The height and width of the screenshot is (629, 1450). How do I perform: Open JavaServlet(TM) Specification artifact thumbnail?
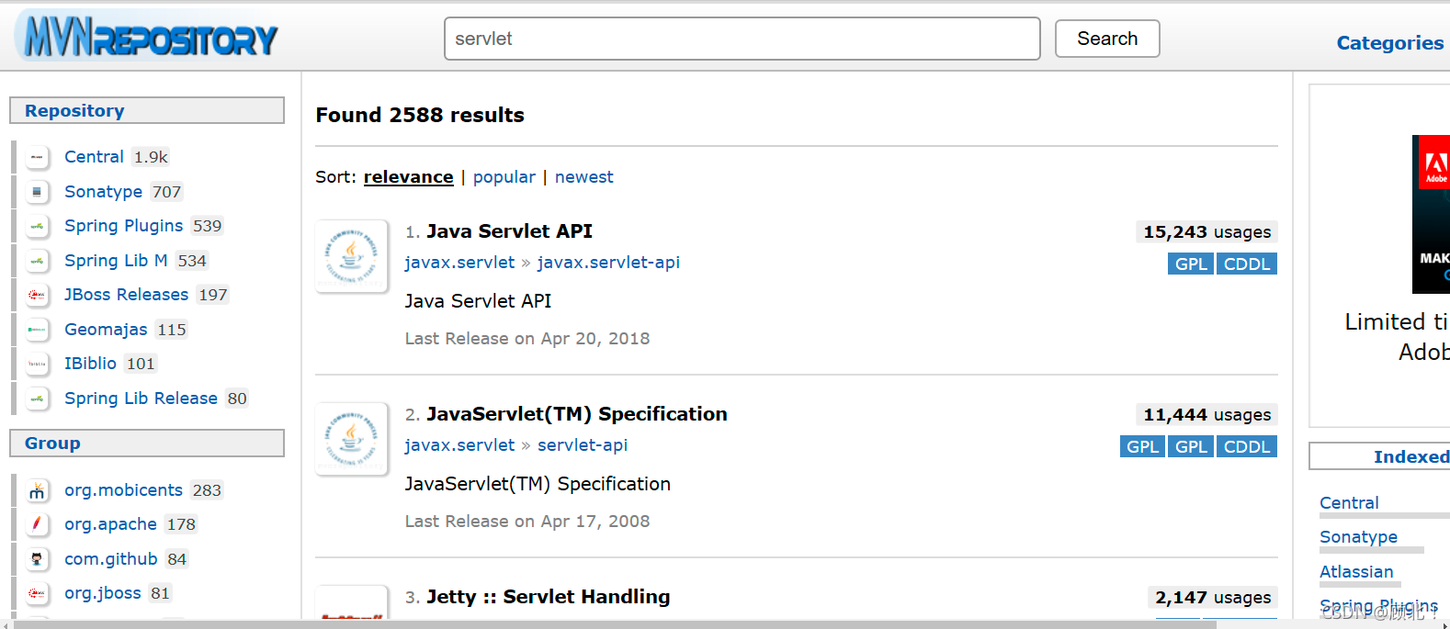[352, 439]
